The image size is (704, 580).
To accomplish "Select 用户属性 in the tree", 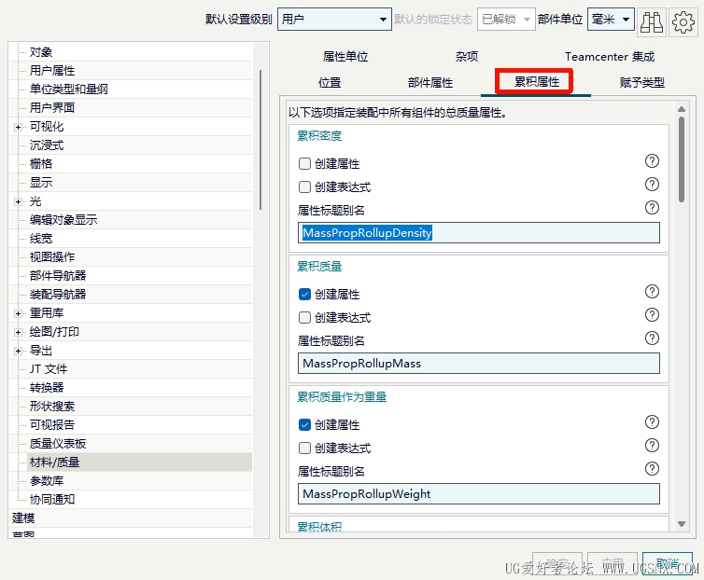I will (52, 71).
